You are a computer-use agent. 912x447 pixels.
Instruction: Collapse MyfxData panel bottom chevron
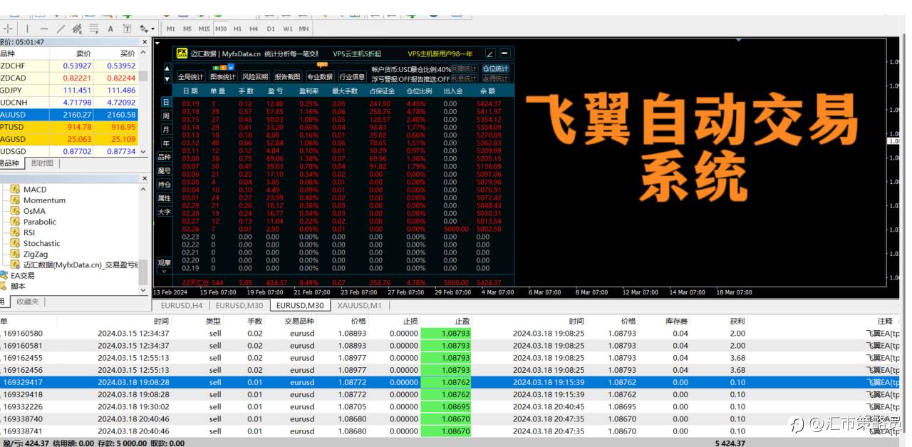pos(165,271)
